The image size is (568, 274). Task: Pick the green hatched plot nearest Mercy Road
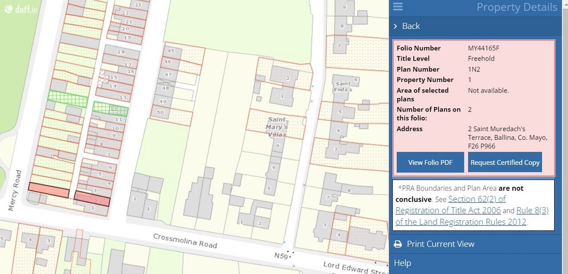click(x=68, y=98)
